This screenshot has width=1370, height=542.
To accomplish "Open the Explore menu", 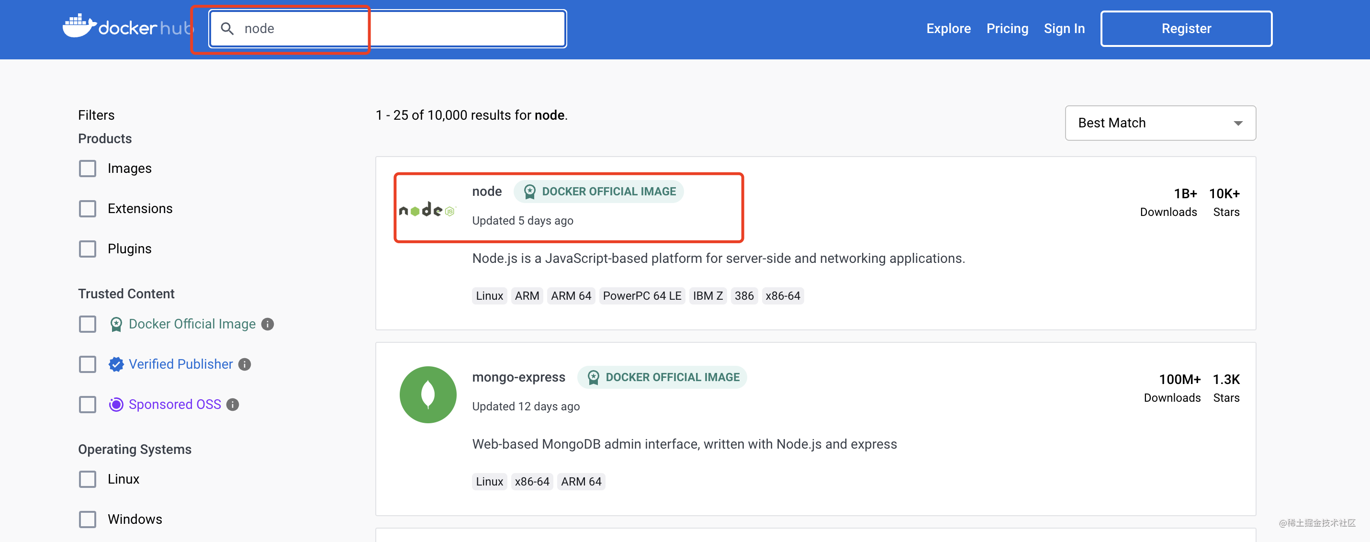I will click(948, 28).
